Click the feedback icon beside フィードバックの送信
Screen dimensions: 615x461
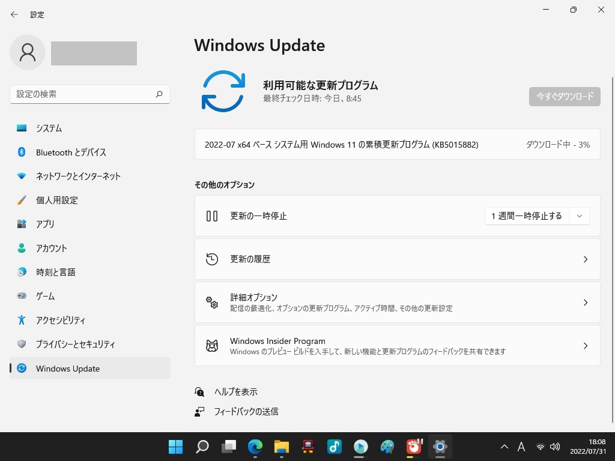[199, 411]
